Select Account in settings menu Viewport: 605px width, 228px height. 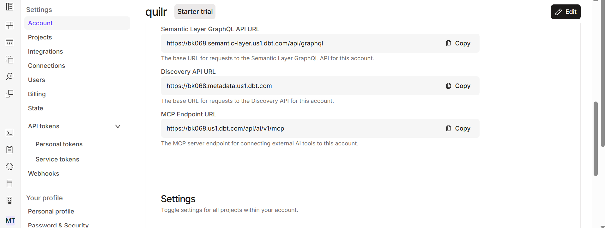(77, 23)
